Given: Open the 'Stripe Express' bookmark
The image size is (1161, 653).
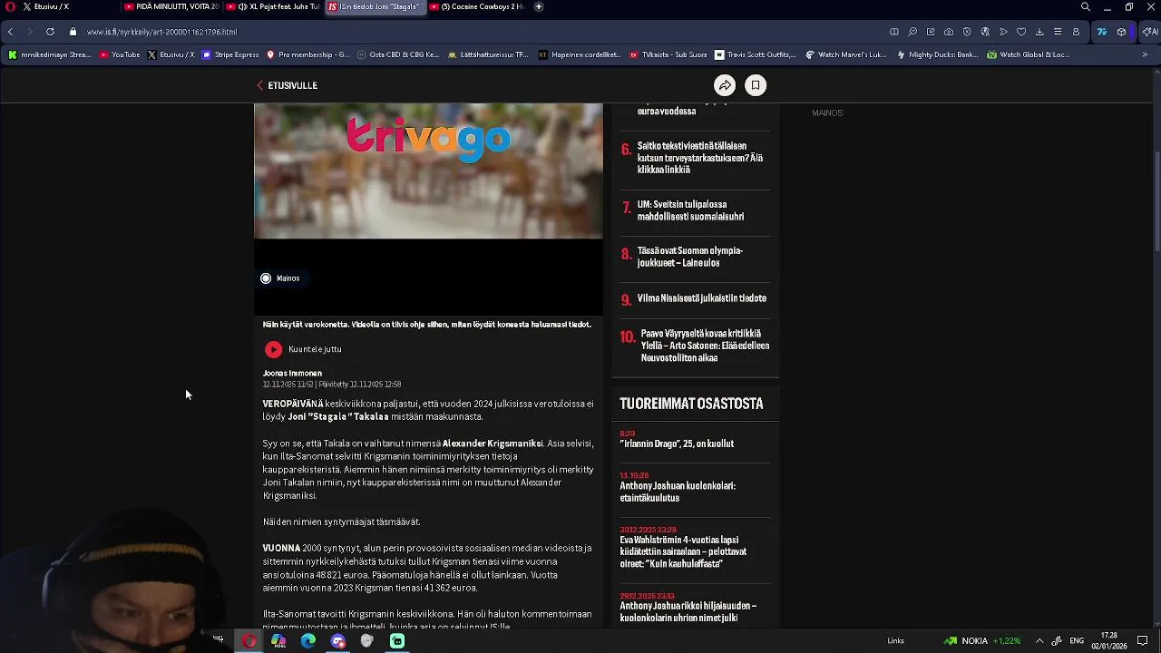Looking at the screenshot, I should pos(231,54).
